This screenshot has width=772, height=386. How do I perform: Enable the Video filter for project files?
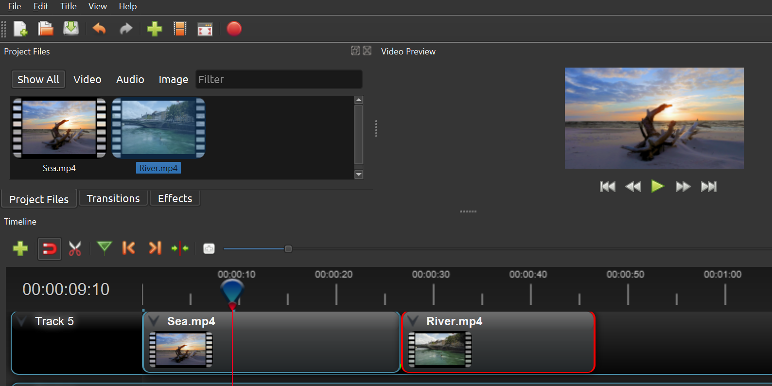tap(88, 79)
